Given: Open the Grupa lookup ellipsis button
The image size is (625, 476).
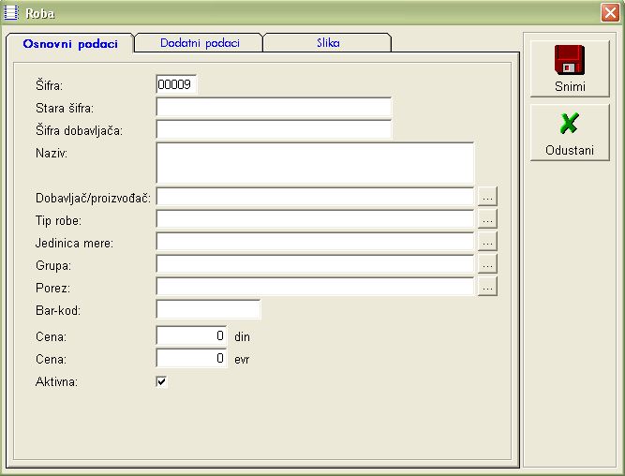Looking at the screenshot, I should pyautogui.click(x=487, y=264).
